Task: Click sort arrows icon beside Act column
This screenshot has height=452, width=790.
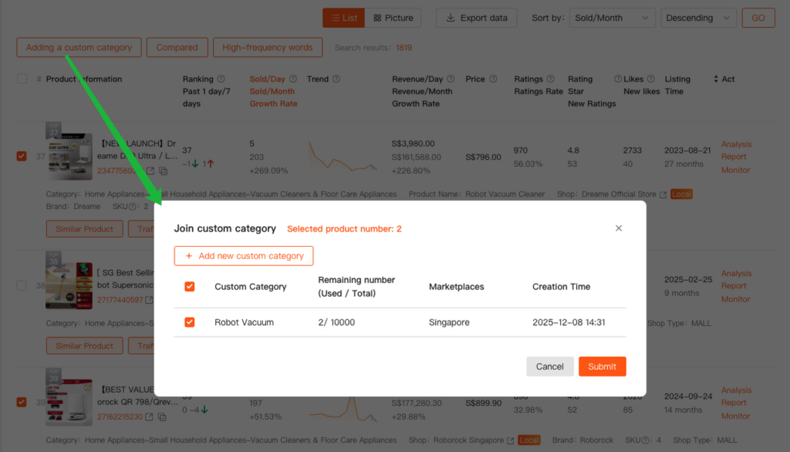Action: click(x=715, y=79)
